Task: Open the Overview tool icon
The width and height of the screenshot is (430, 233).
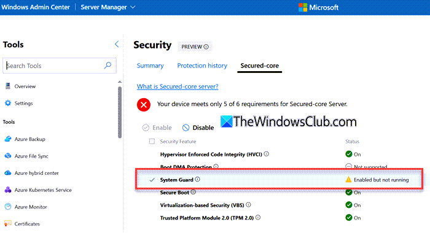Action: pyautogui.click(x=7, y=86)
